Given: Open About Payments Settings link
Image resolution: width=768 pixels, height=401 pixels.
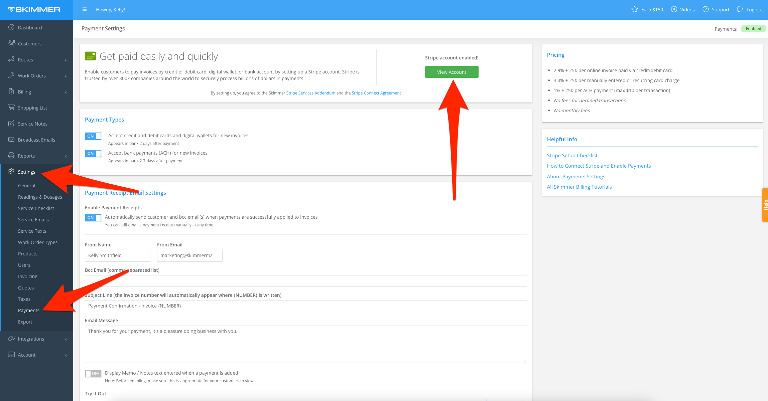Looking at the screenshot, I should tap(576, 177).
